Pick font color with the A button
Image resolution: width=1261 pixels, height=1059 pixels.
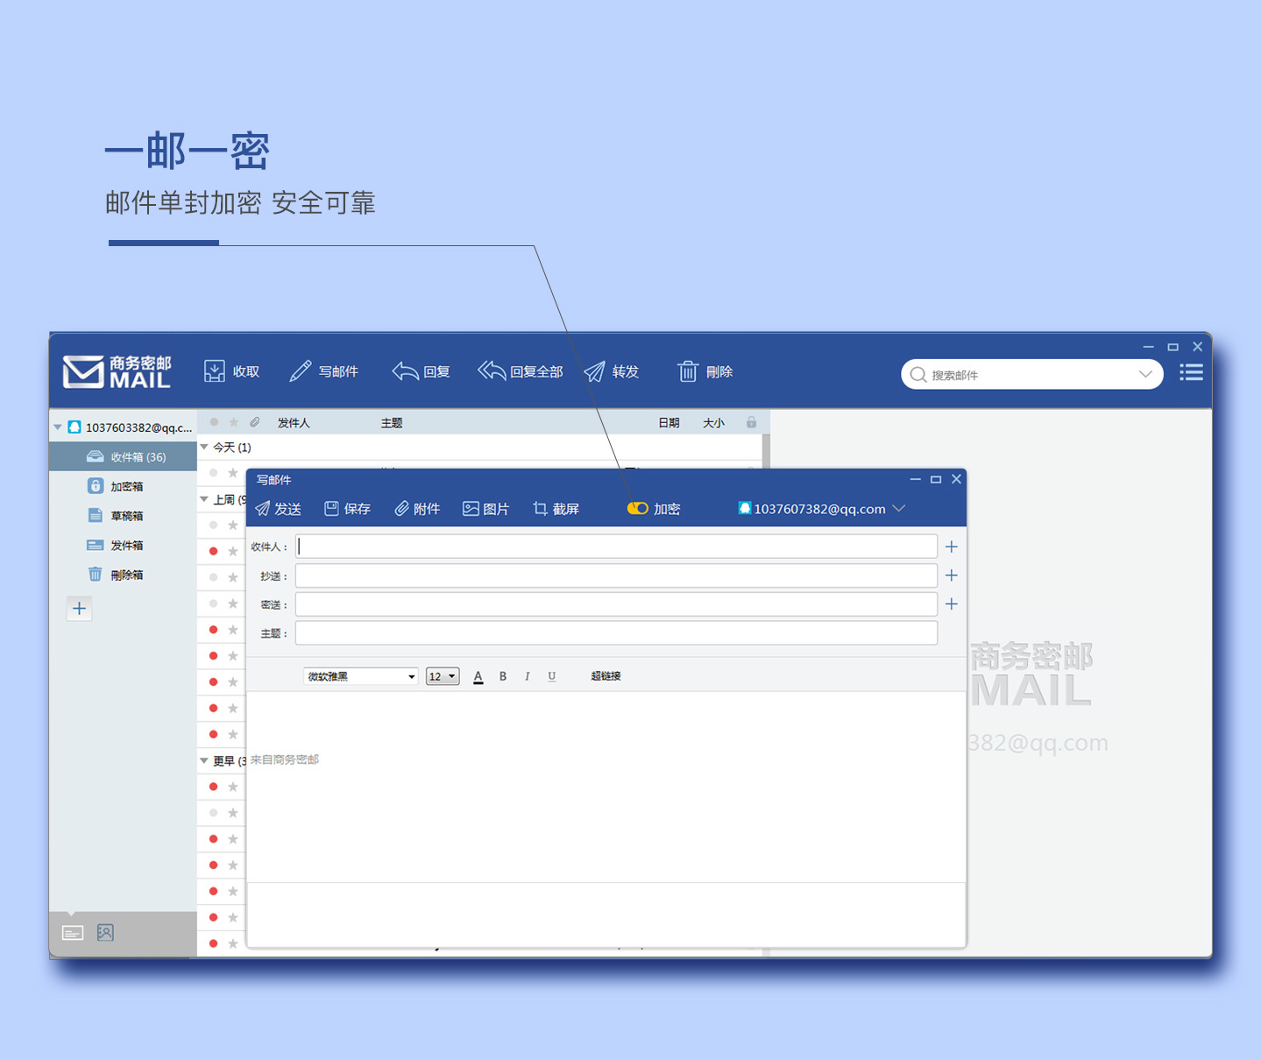[478, 676]
